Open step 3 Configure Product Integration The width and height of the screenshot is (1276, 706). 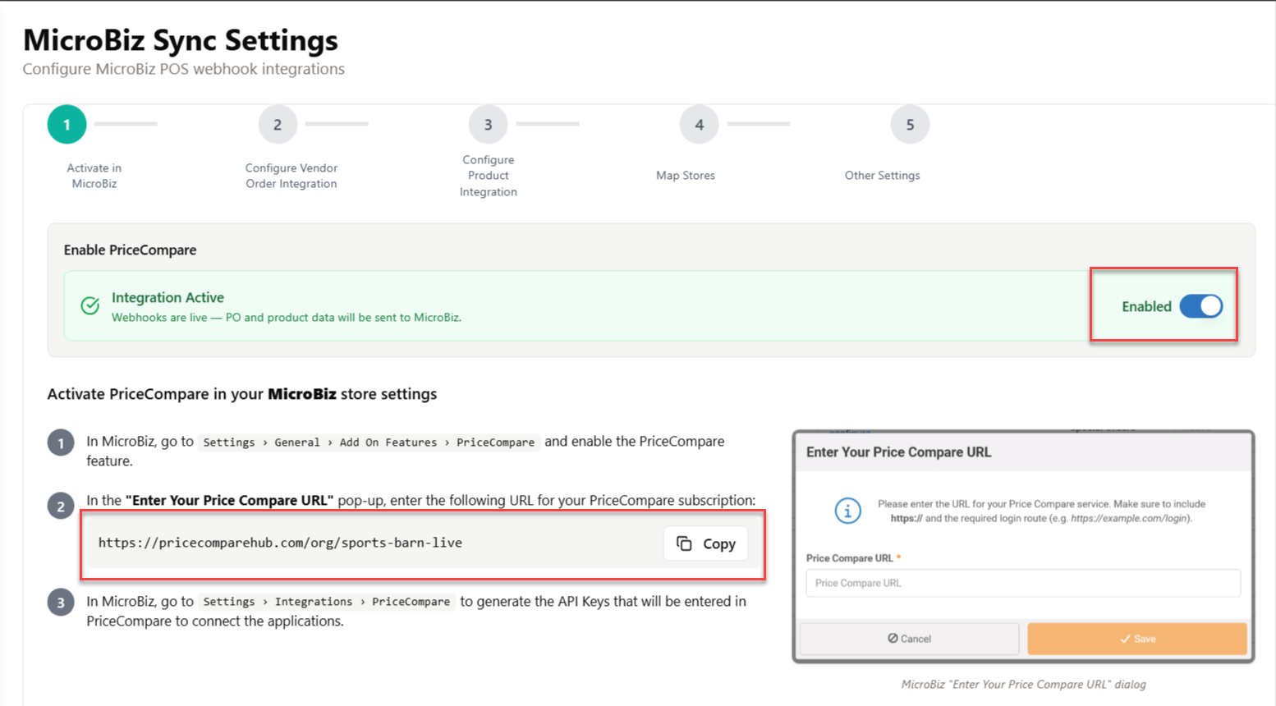pos(488,125)
